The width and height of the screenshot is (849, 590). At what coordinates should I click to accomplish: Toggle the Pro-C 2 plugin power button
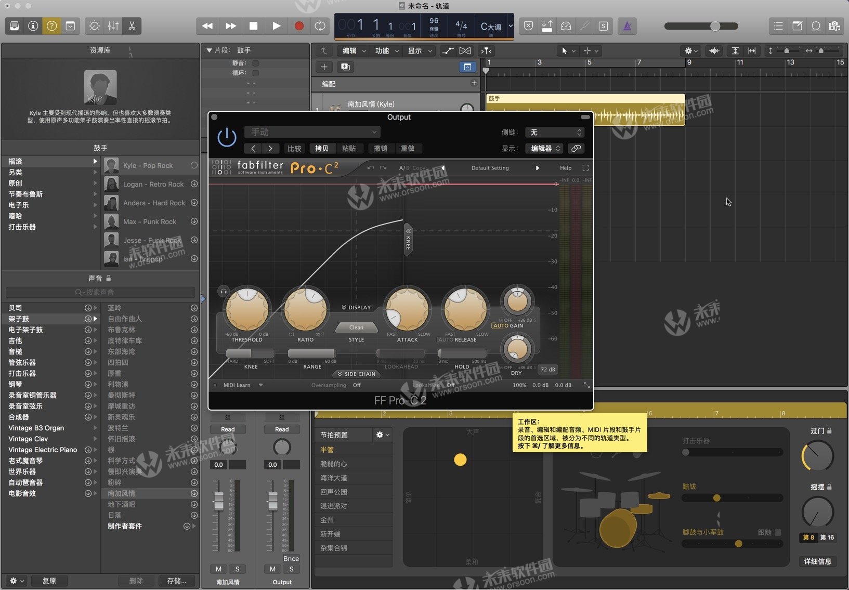click(227, 137)
